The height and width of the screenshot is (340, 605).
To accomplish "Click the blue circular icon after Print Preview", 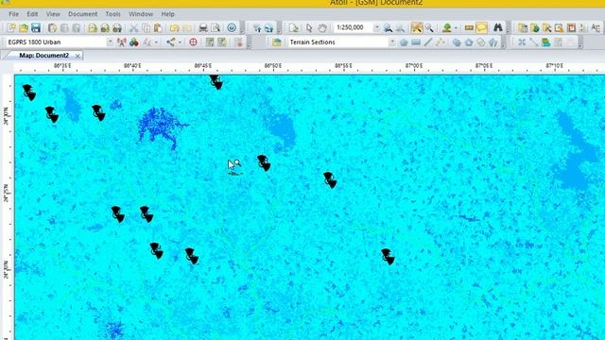I will point(232,27).
